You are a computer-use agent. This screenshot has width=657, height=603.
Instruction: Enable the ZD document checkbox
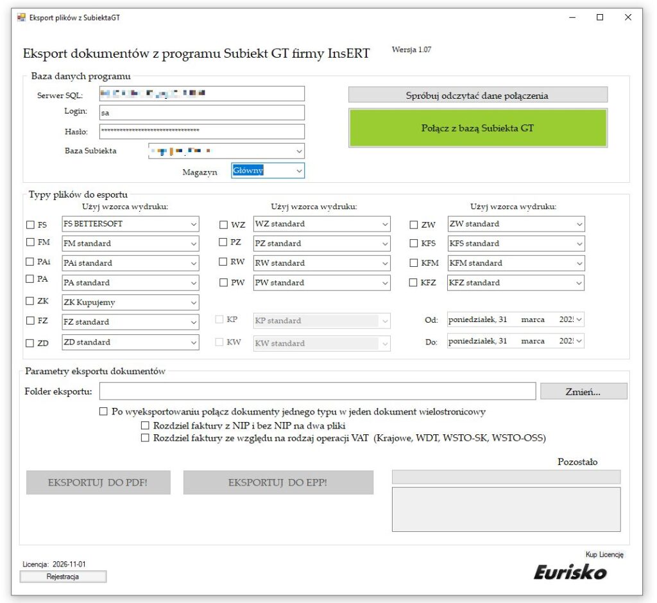[x=30, y=343]
